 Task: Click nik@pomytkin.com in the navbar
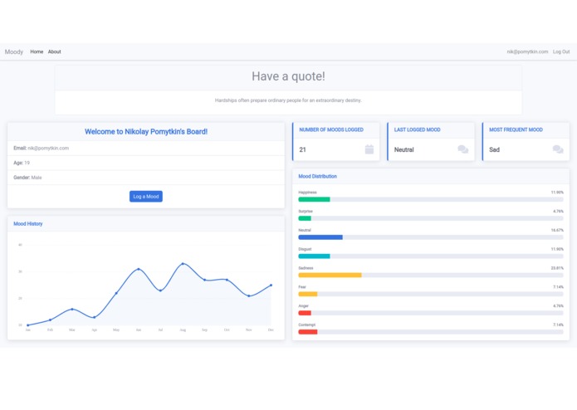tap(527, 51)
